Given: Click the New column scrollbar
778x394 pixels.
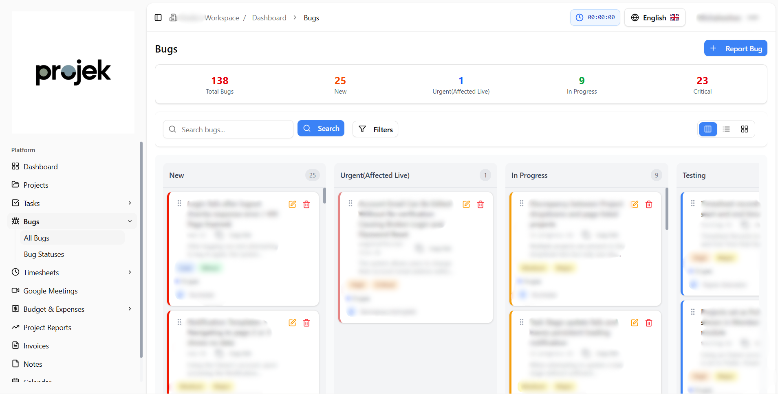Looking at the screenshot, I should tap(324, 195).
